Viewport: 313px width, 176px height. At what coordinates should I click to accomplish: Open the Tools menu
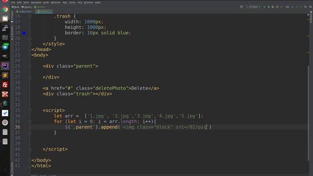pos(72,2)
